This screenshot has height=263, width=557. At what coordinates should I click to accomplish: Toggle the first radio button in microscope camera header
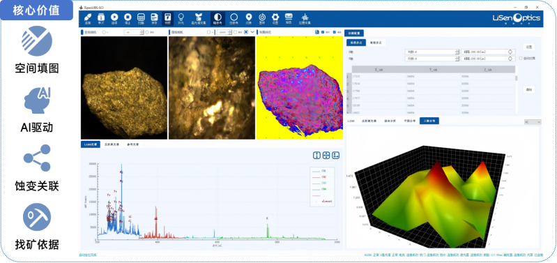pos(208,32)
